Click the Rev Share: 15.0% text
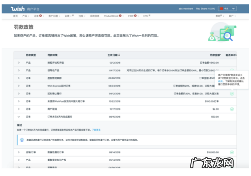251x176 pixels. [x=205, y=9]
